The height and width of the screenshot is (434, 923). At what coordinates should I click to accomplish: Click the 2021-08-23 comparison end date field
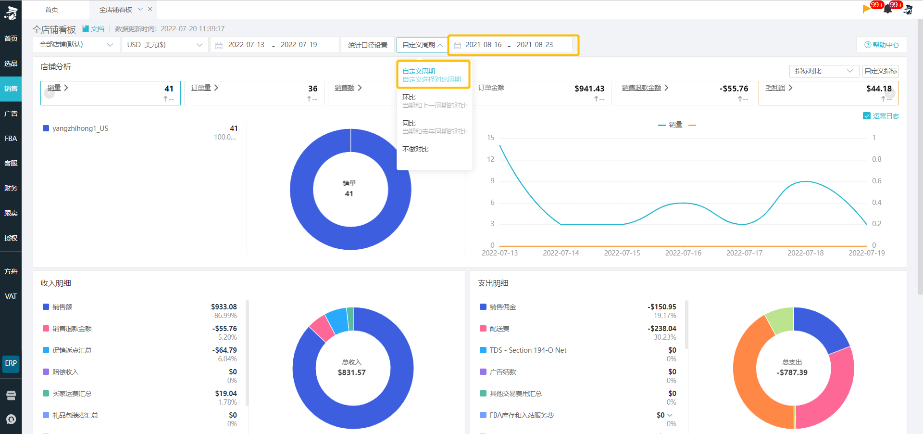coord(535,45)
